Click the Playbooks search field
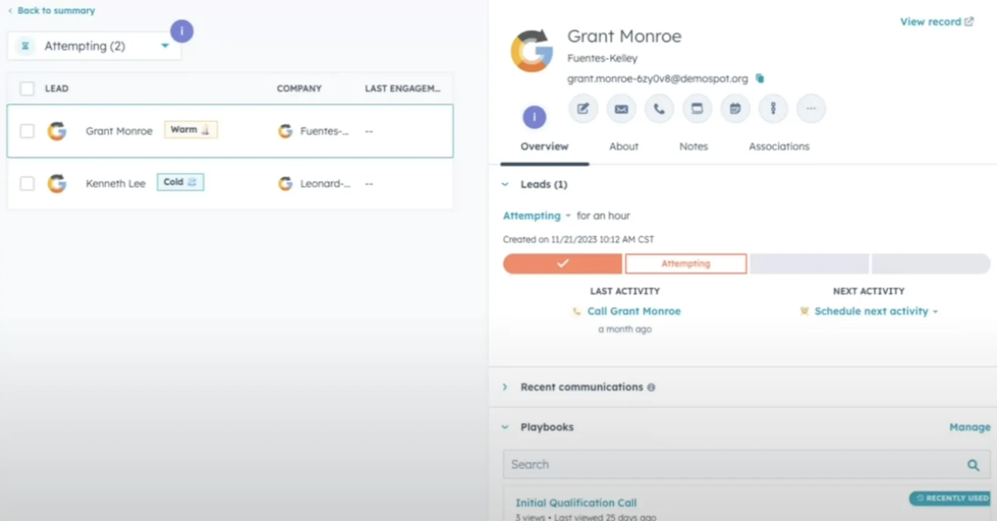The image size is (997, 521). point(747,465)
